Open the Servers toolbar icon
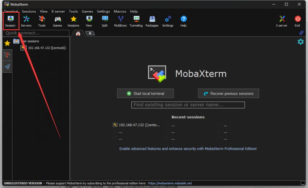Viewport: 308px width, 188px height. 26,21
